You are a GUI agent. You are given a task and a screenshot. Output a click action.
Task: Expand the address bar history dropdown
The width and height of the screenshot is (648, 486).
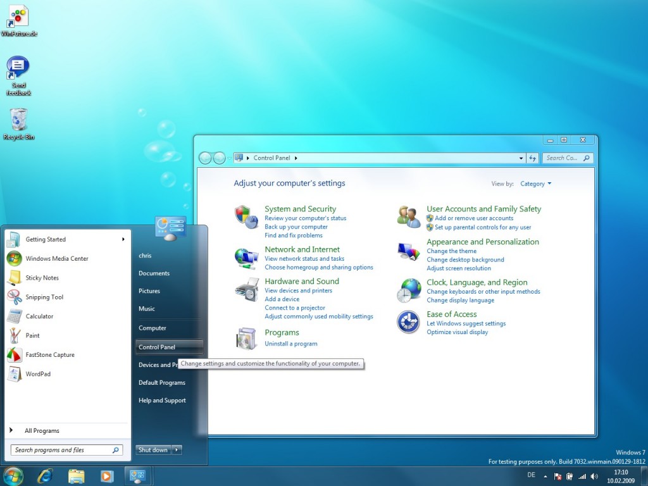[x=521, y=158]
